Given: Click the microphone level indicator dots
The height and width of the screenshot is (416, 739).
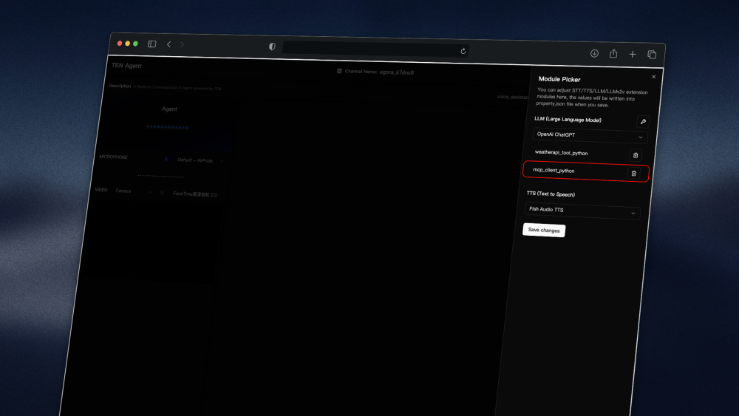Looking at the screenshot, I should point(160,176).
